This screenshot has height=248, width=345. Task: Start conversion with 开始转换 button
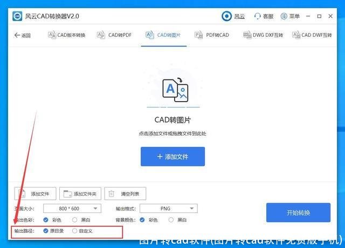pyautogui.click(x=298, y=212)
